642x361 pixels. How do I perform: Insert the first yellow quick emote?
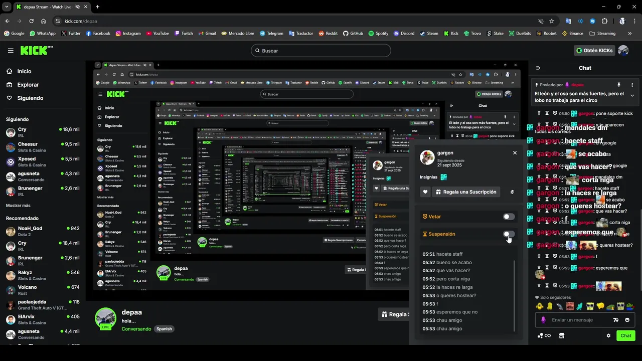(x=540, y=306)
